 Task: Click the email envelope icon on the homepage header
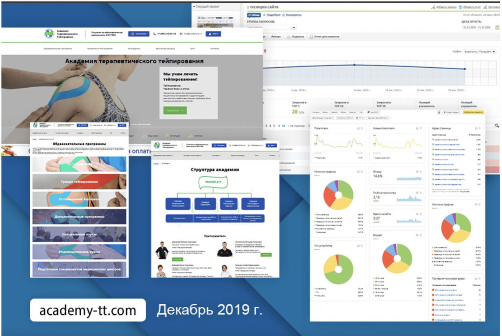(x=181, y=34)
